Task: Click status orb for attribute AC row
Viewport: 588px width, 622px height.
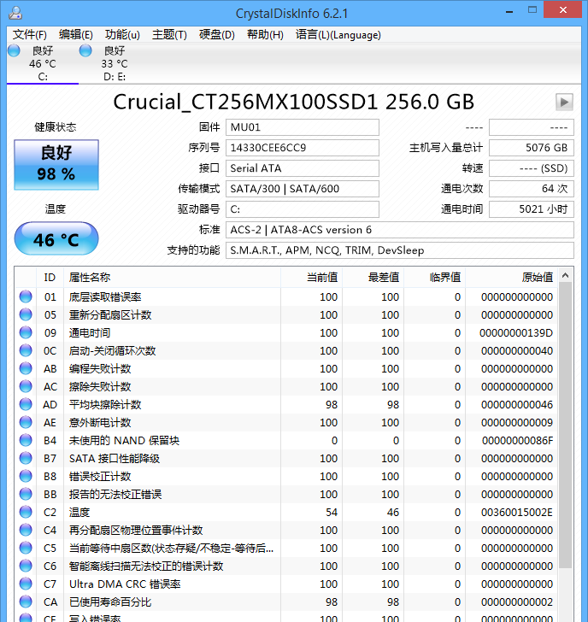Action: pyautogui.click(x=26, y=386)
